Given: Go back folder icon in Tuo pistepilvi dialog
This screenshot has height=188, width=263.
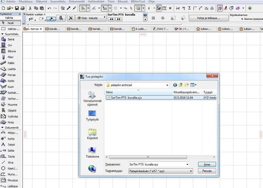Looking at the screenshot, I should pyautogui.click(x=175, y=85).
